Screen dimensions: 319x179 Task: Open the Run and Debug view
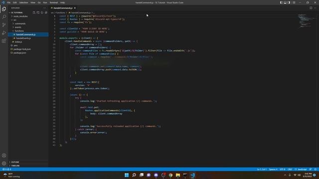4,33
